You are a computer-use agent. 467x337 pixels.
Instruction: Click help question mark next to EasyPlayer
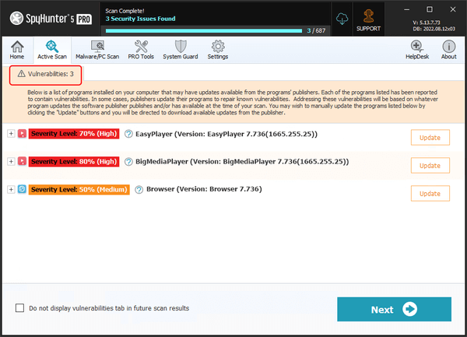coord(128,134)
